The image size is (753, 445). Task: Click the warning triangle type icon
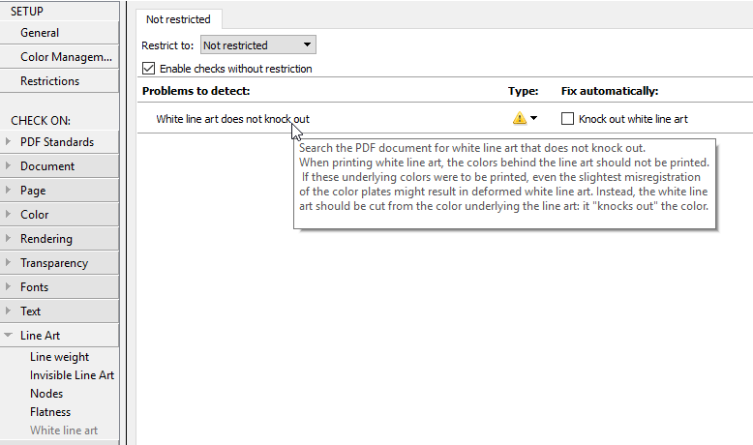pos(520,118)
